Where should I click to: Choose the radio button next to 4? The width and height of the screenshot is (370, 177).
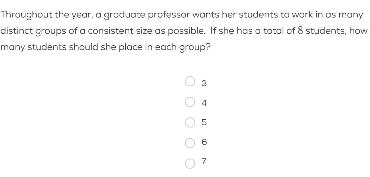click(x=190, y=102)
